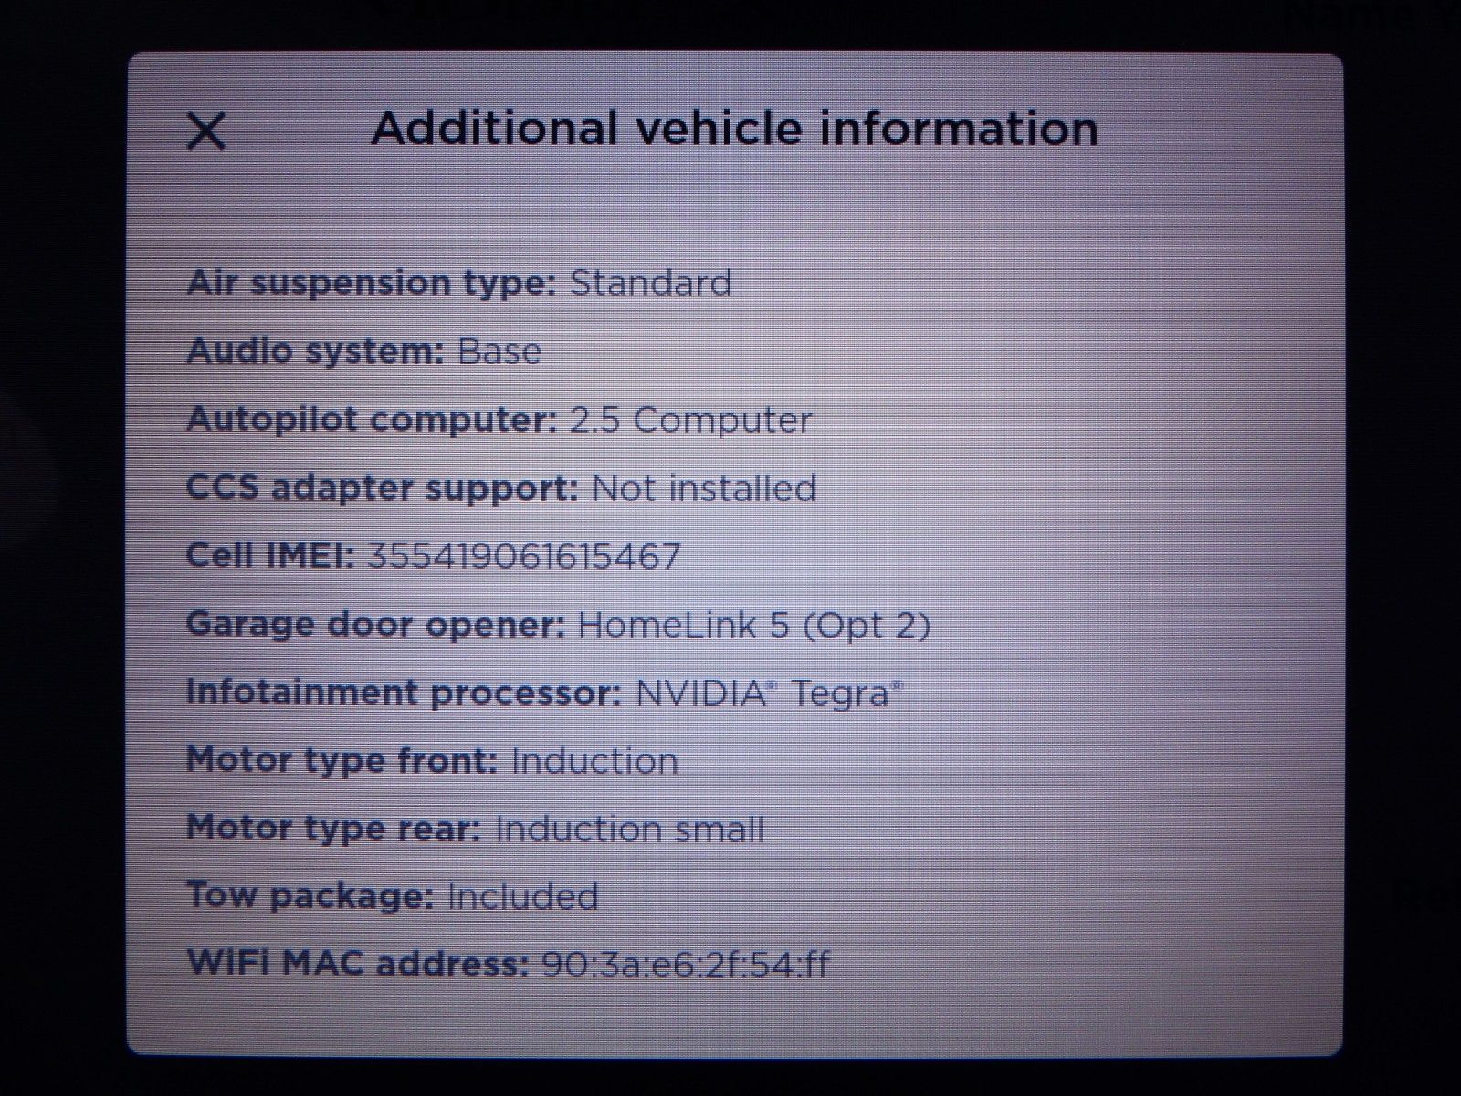Screen dimensions: 1461x1096
Task: Select the NVIDIA Tegra value
Action: 769,693
